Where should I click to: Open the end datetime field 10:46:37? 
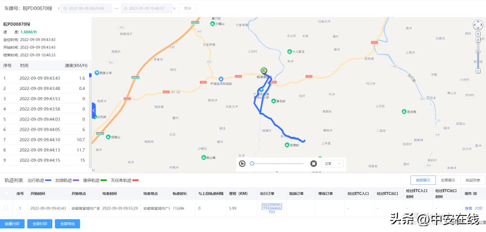(x=147, y=9)
